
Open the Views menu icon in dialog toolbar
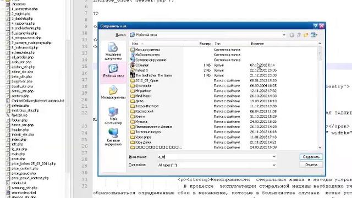[314, 35]
